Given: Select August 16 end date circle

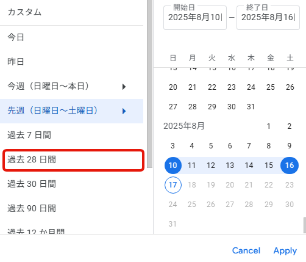Looking at the screenshot, I should (290, 166).
